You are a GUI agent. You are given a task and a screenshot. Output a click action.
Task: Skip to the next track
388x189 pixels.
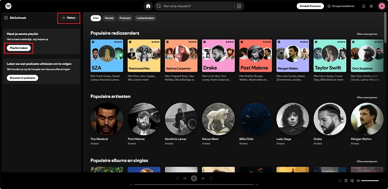[x=203, y=178]
